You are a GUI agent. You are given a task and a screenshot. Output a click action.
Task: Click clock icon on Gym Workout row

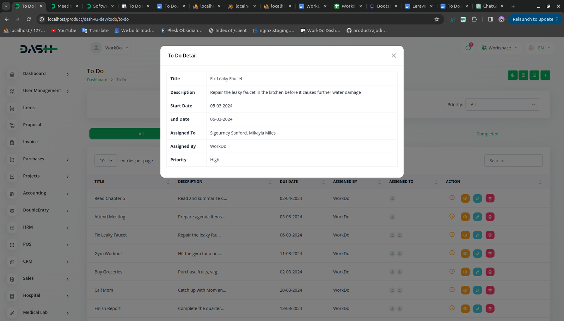[452, 253]
